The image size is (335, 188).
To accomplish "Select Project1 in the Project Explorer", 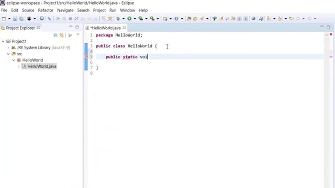I will (x=19, y=41).
